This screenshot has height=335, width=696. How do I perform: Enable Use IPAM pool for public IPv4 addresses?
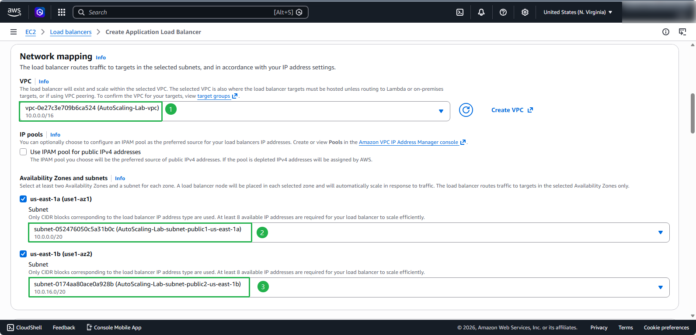click(x=23, y=152)
